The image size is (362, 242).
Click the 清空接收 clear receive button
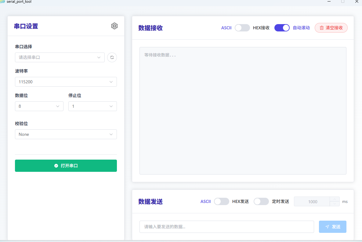[x=331, y=27]
